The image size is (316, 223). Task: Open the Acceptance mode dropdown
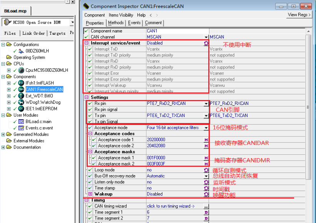(x=206, y=128)
